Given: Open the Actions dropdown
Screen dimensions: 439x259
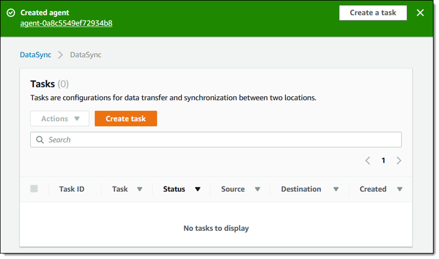Looking at the screenshot, I should [60, 118].
